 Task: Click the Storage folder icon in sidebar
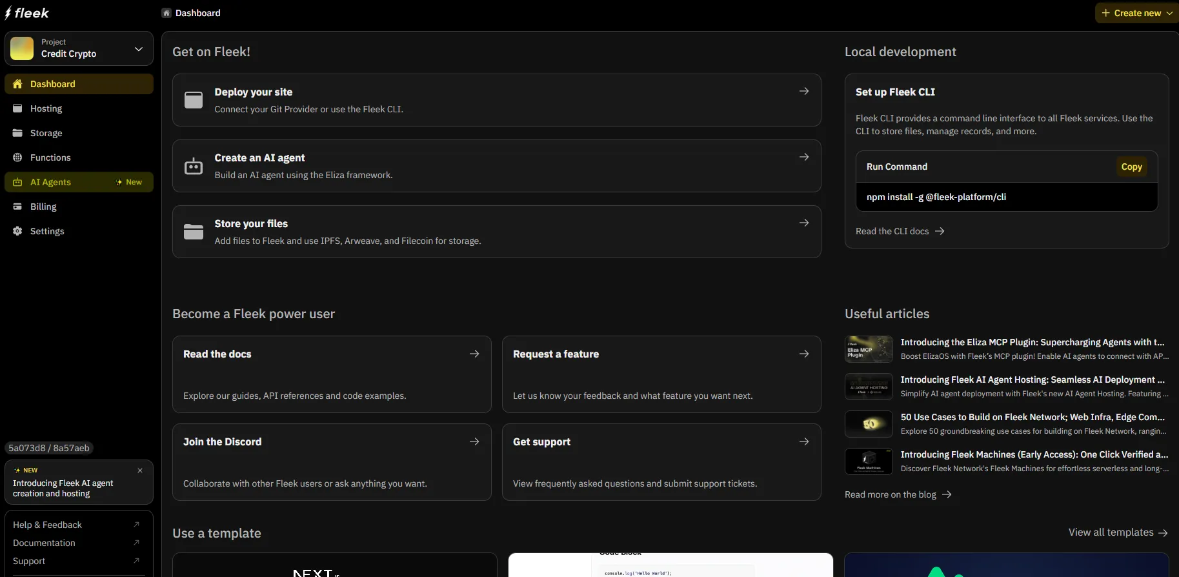(17, 133)
